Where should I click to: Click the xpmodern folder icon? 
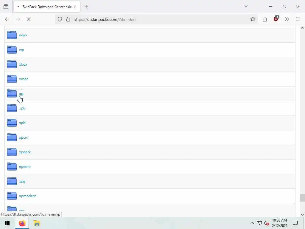point(12,196)
